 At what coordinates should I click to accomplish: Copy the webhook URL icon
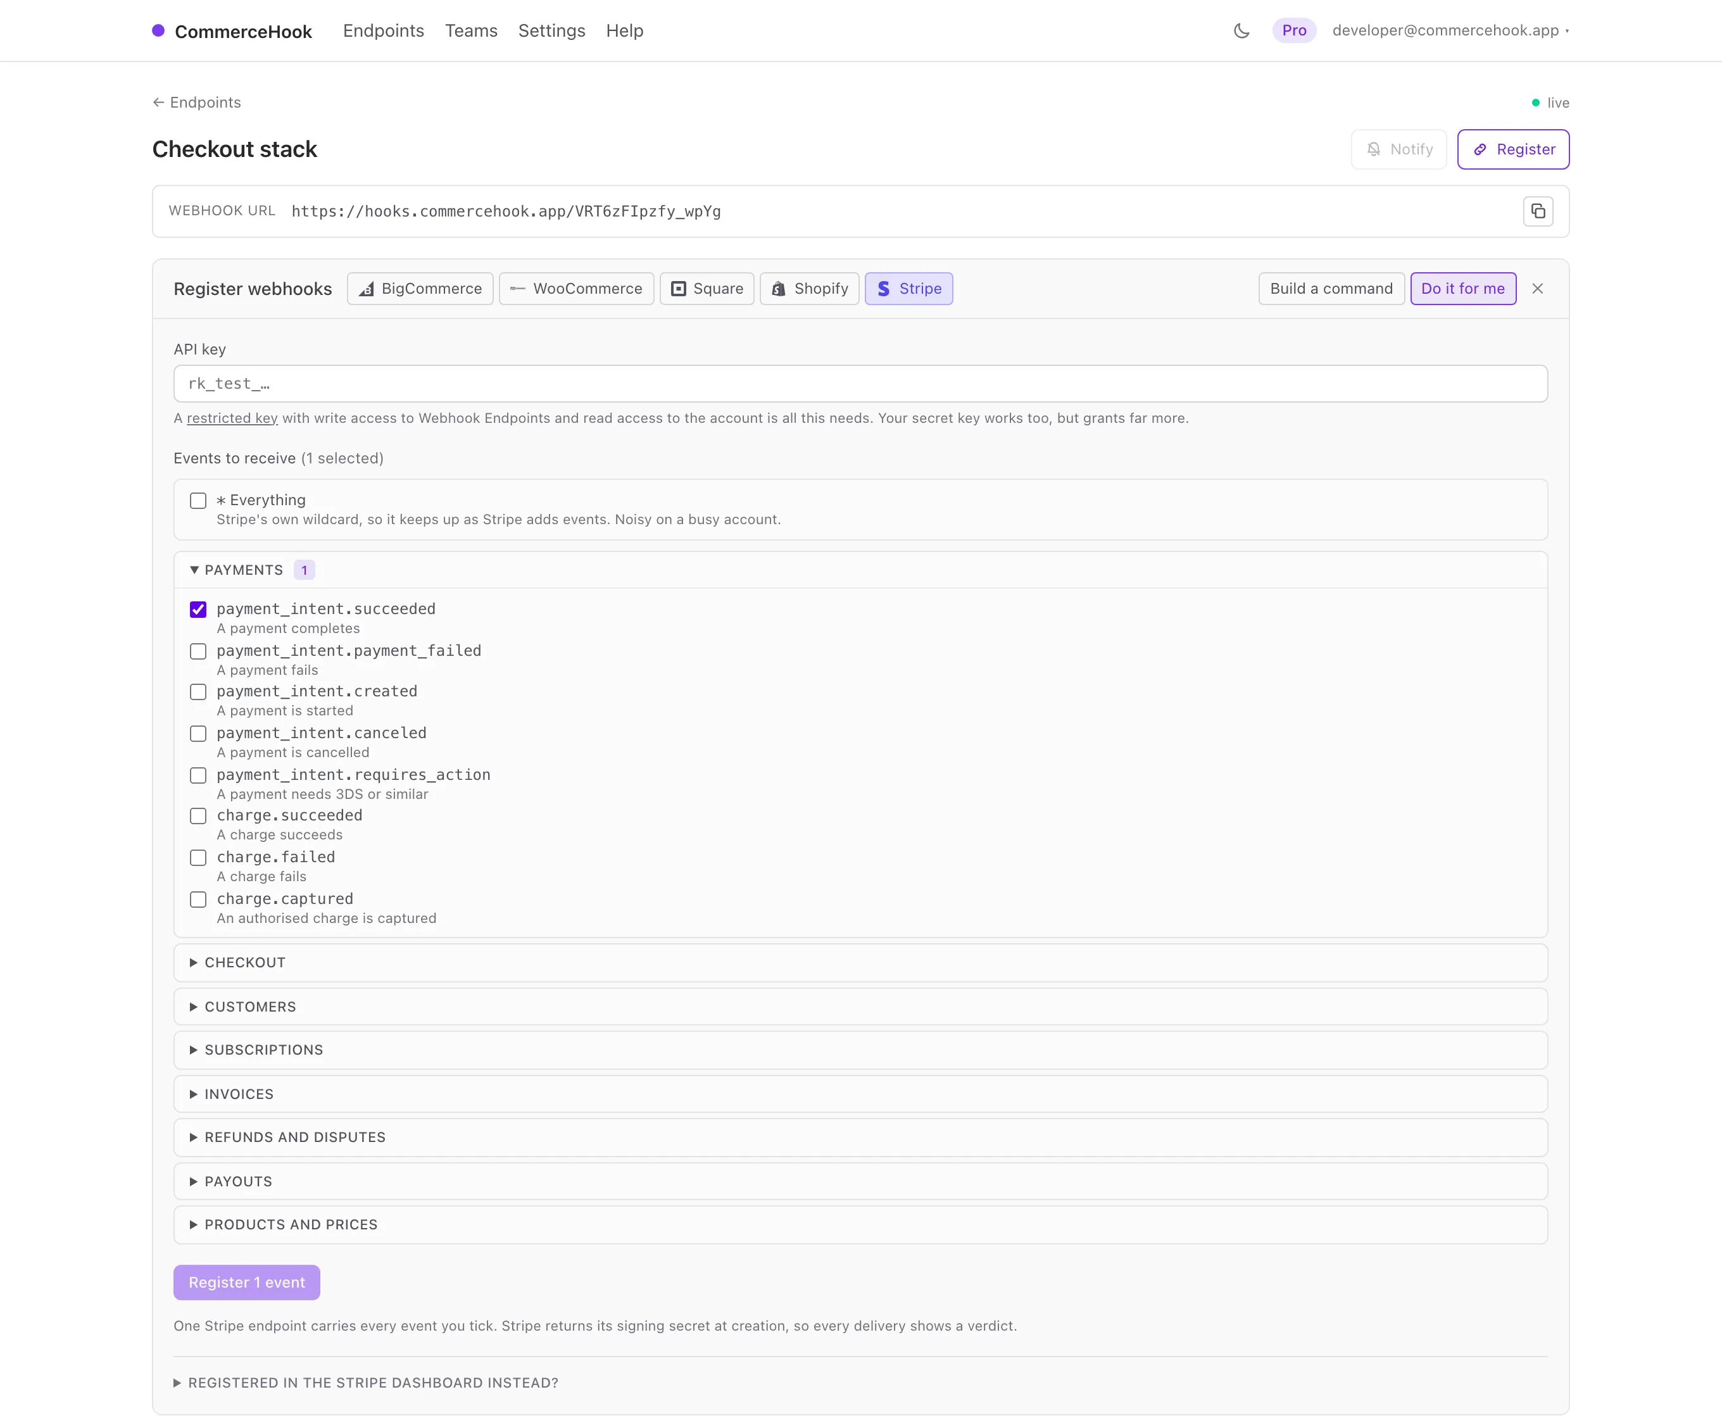(x=1537, y=211)
